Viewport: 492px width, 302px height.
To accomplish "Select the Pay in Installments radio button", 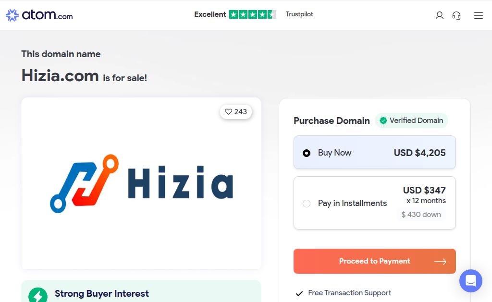I will pos(307,204).
